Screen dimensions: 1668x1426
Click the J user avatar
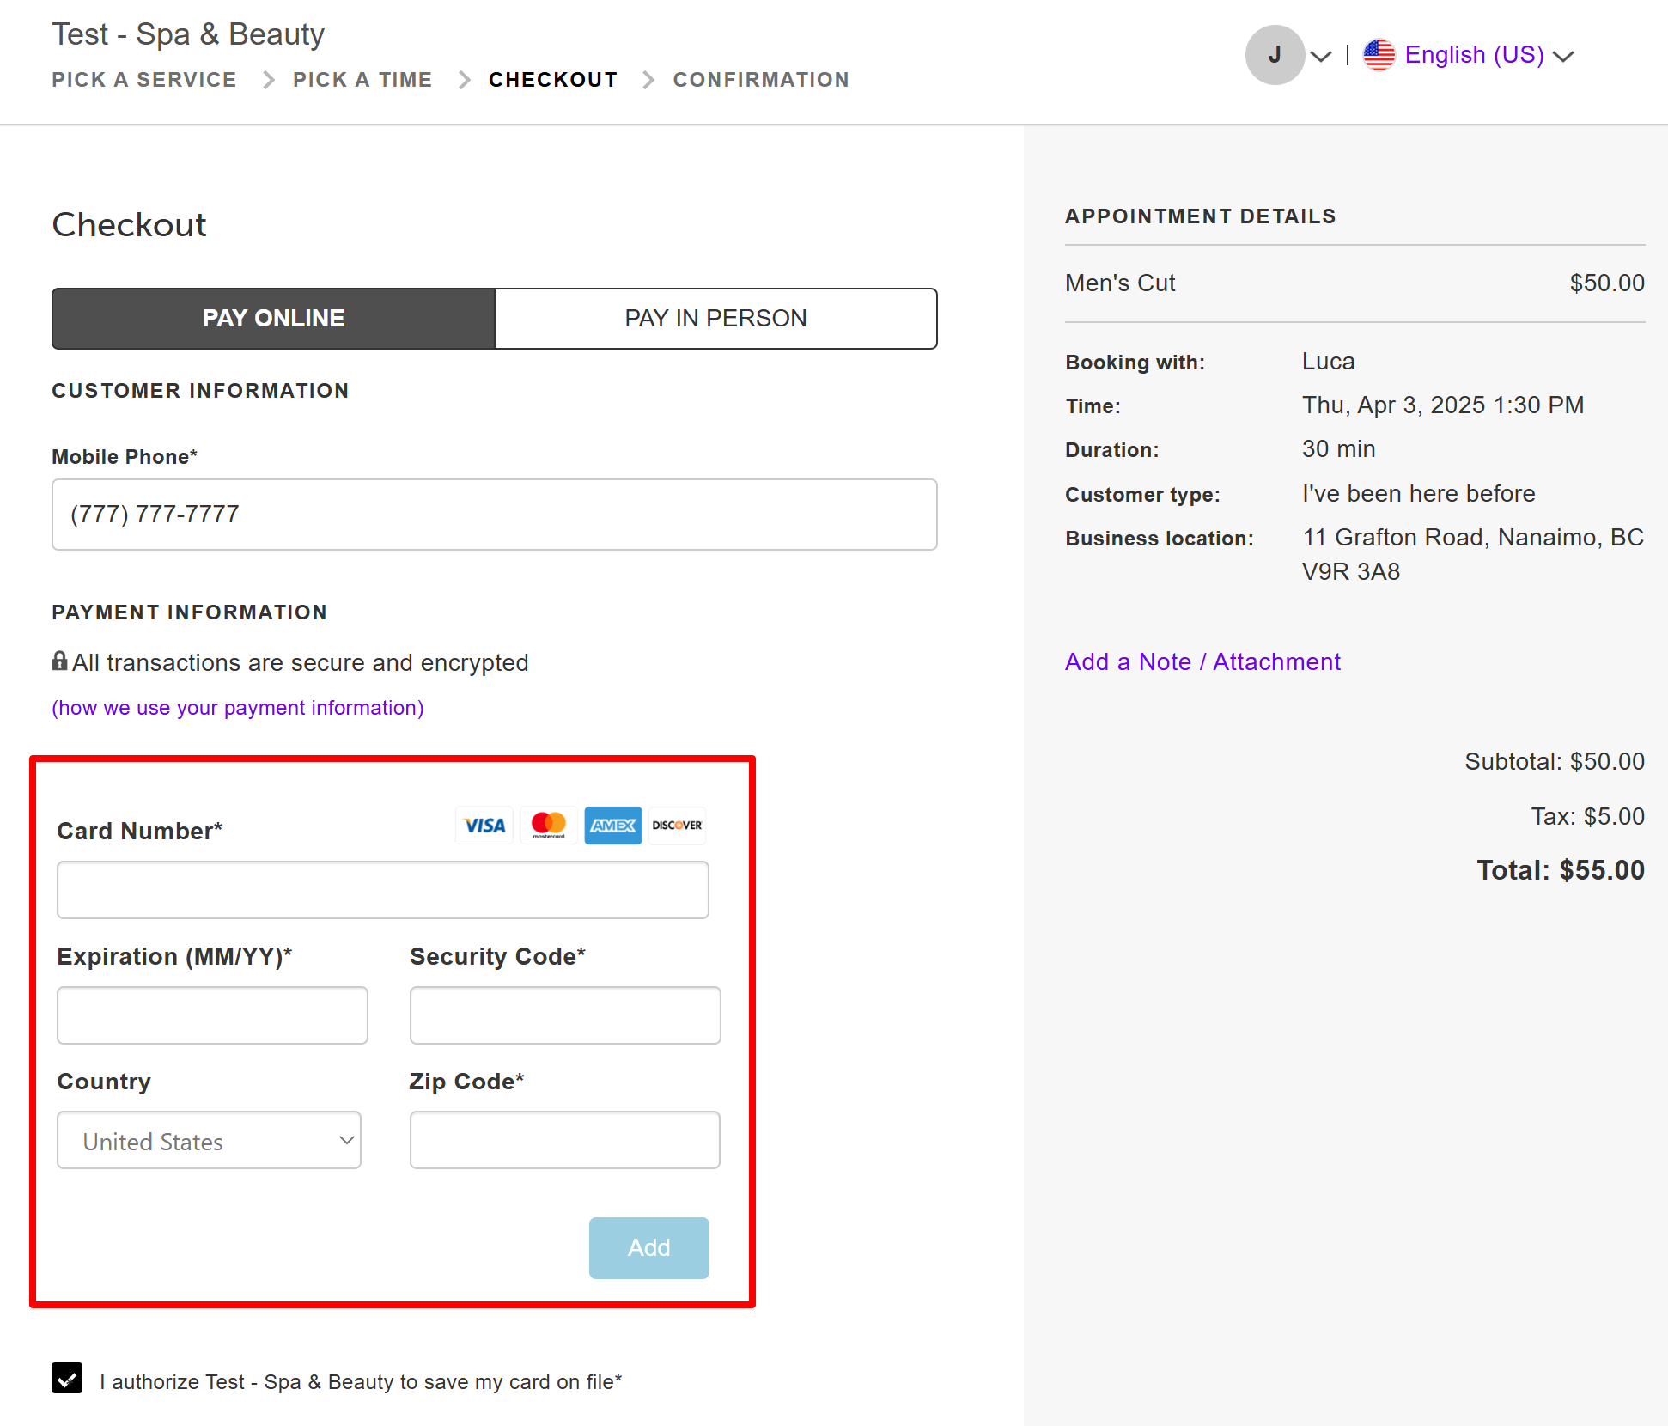(1275, 55)
